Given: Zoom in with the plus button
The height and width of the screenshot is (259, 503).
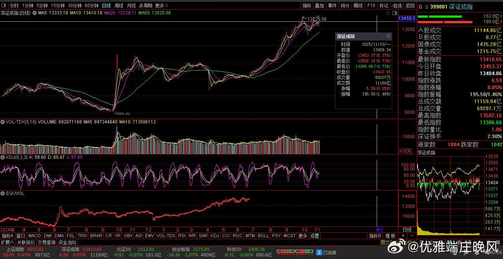Looking at the screenshot, I should pos(403,236).
